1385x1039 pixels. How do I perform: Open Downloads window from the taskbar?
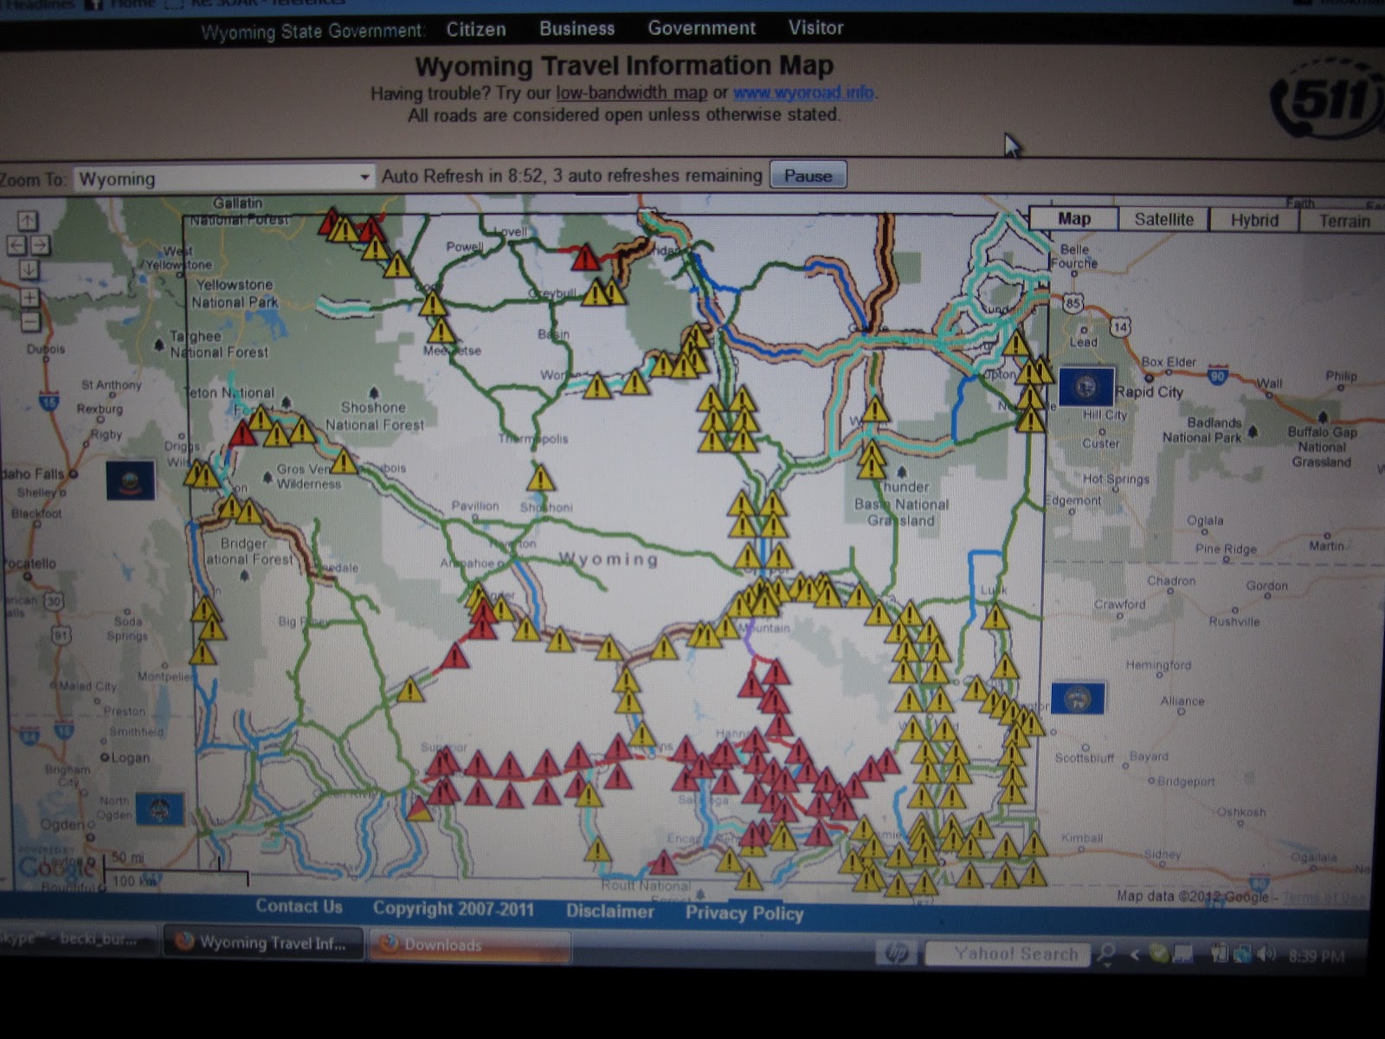(470, 945)
